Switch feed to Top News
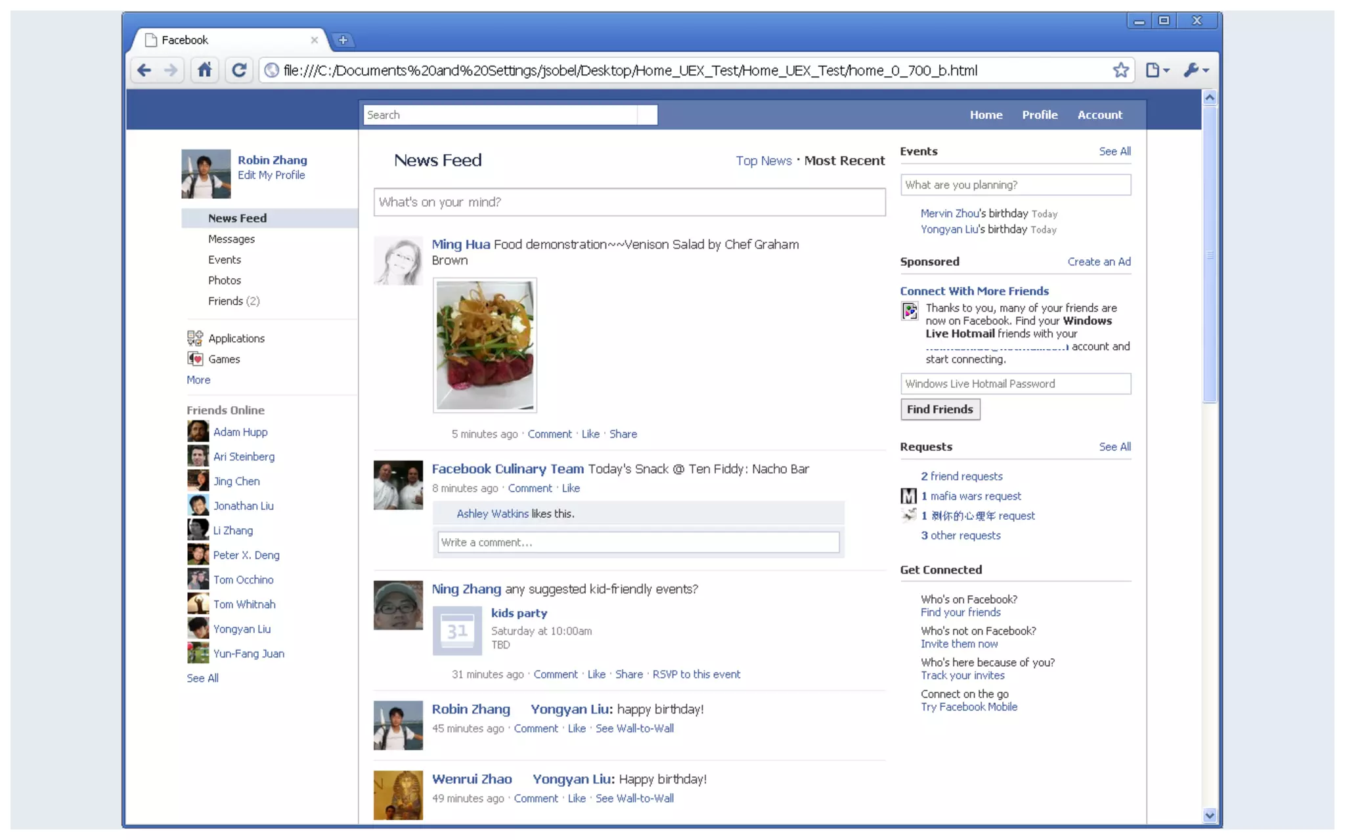 (x=763, y=161)
